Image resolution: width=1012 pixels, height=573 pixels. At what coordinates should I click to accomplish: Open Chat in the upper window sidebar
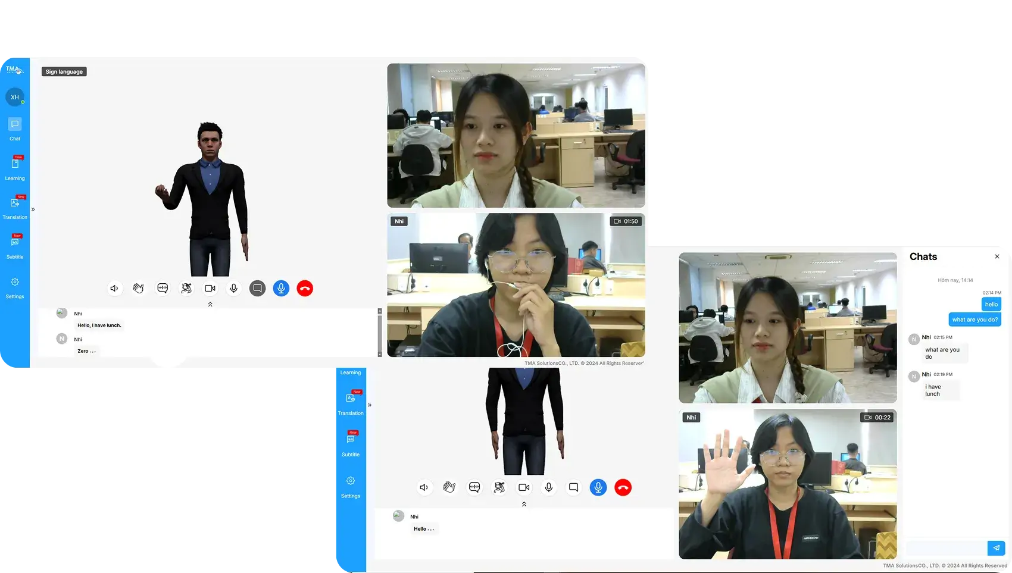[x=15, y=129]
